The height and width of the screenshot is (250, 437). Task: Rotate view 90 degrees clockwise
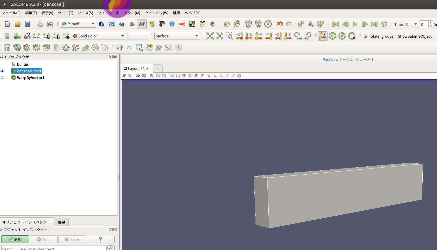tap(298, 36)
